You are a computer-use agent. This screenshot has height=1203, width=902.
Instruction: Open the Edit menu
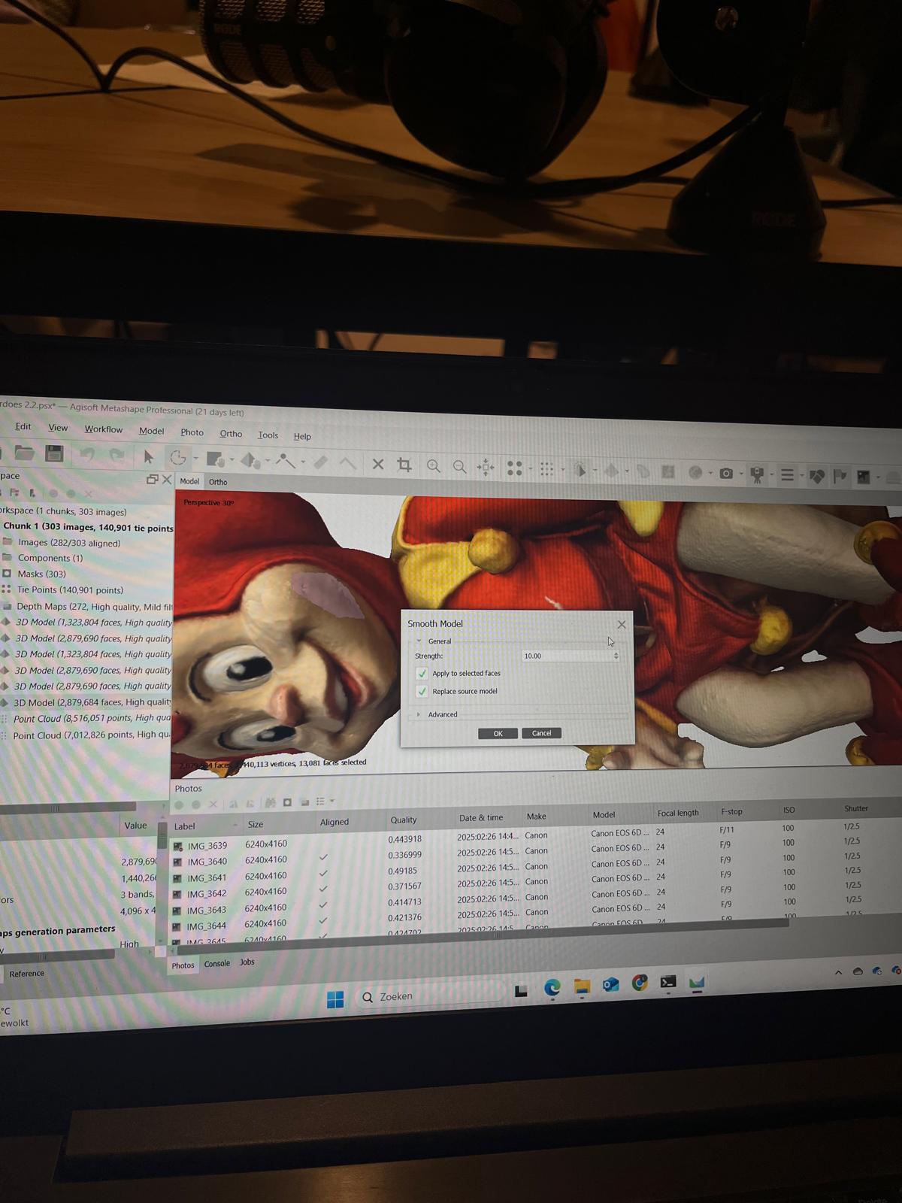tap(23, 426)
